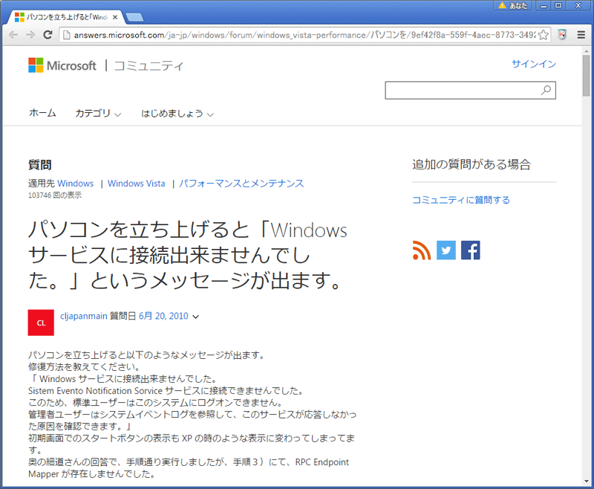Open the コミュニティ header link

[148, 66]
